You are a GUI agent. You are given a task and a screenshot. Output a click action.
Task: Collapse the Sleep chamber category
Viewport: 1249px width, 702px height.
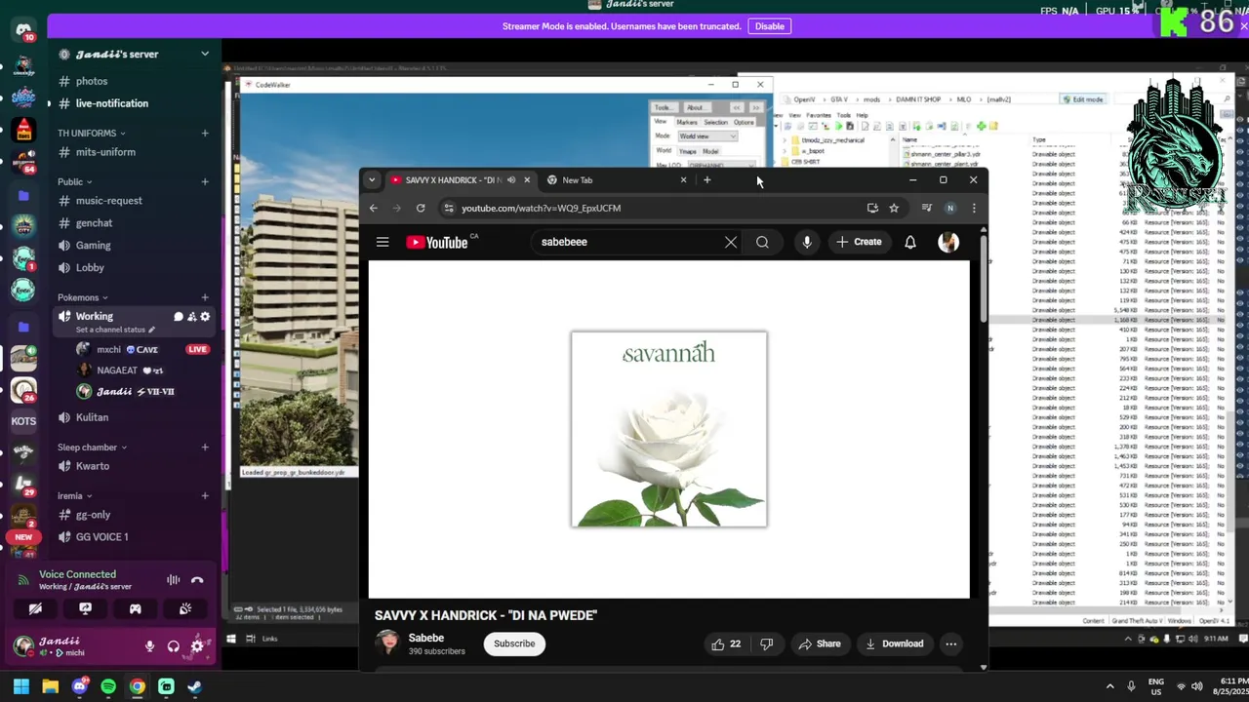(x=91, y=447)
